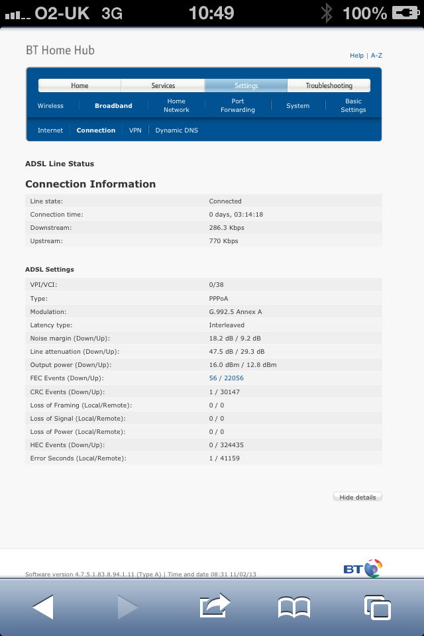This screenshot has width=424, height=636.
Task: Go to the Wireless settings section
Action: coord(50,106)
